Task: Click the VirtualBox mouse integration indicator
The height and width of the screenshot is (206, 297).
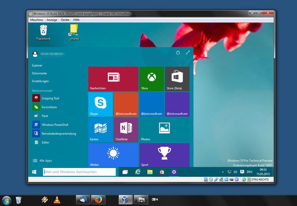Action: pyautogui.click(x=244, y=180)
